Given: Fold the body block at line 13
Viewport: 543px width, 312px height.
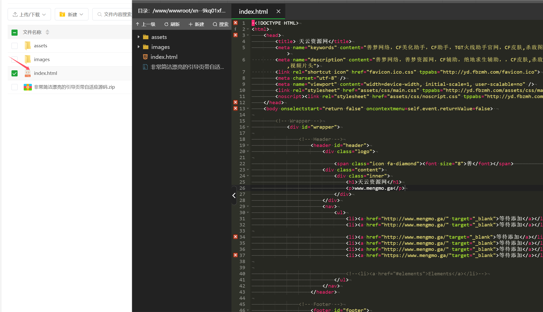Looking at the screenshot, I should pos(248,108).
